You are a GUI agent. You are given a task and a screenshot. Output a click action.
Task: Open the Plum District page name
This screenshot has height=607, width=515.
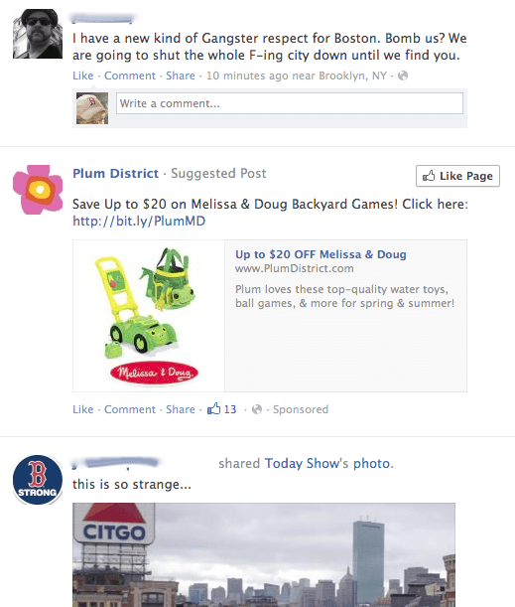click(116, 173)
